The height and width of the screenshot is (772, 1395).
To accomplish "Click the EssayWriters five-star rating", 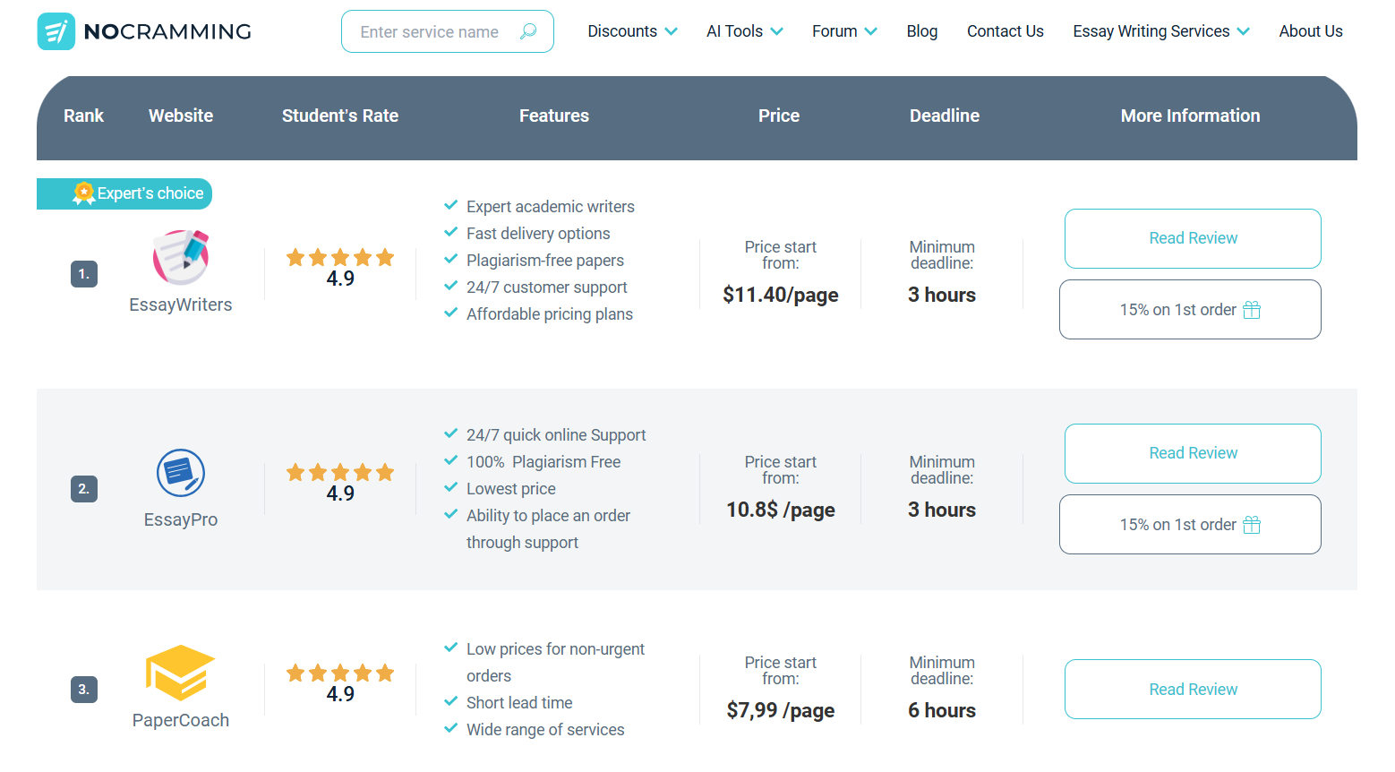I will pos(340,258).
